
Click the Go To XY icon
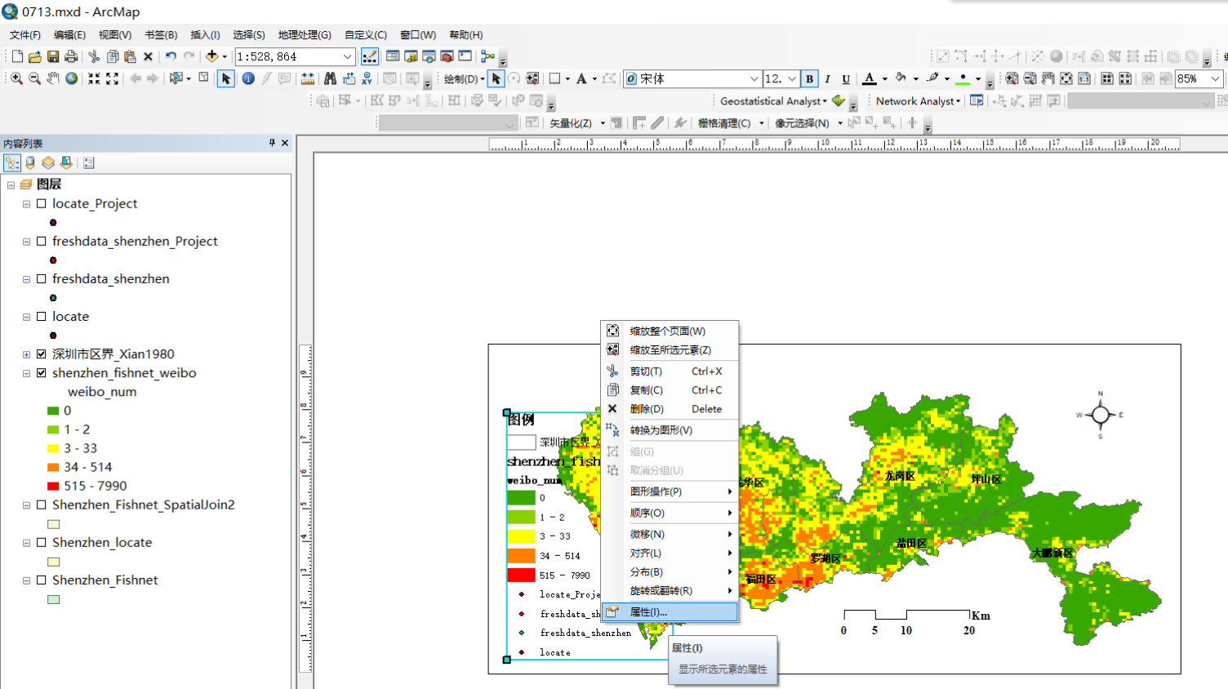tap(367, 78)
